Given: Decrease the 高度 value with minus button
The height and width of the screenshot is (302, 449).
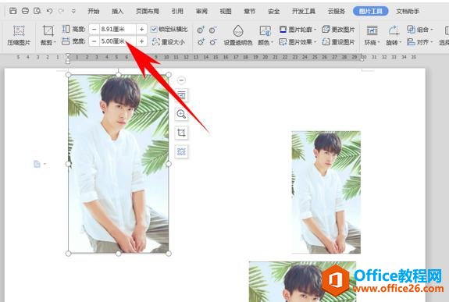Looking at the screenshot, I should (94, 29).
